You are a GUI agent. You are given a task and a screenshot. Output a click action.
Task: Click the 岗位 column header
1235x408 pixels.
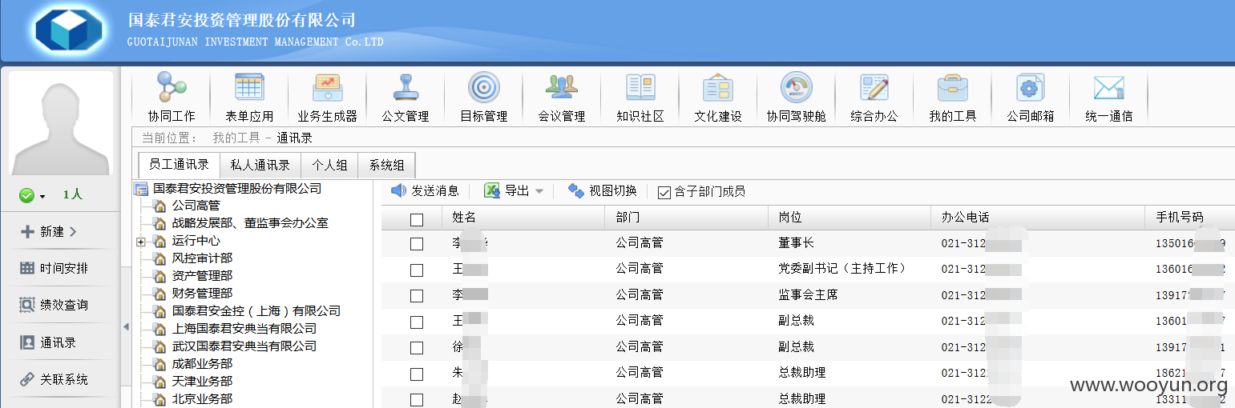(849, 218)
